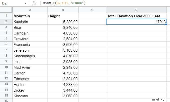Click height value 3,596.00

coord(63,44)
